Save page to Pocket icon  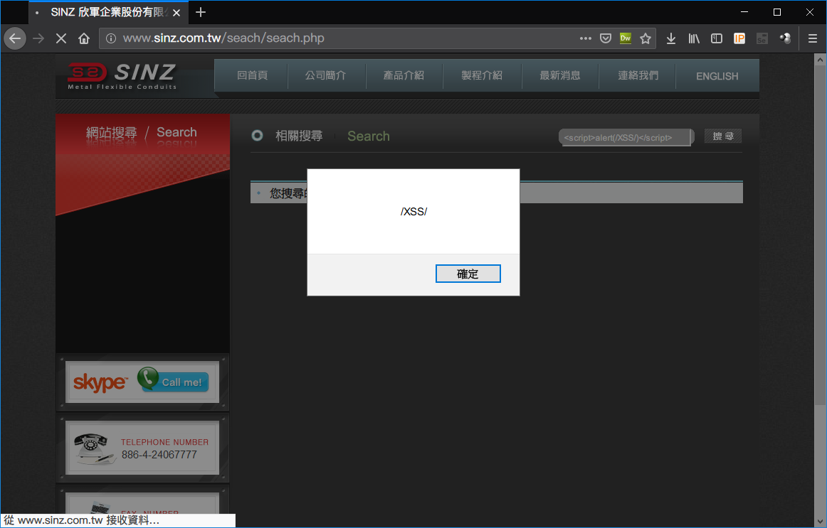(x=606, y=38)
